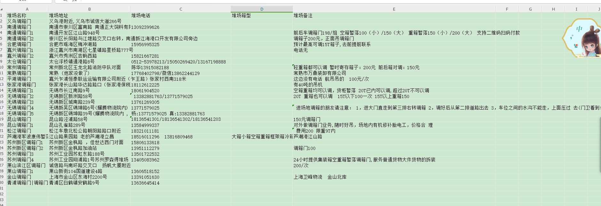Select the row 1 header
The image size is (601, 206).
click(2, 15)
